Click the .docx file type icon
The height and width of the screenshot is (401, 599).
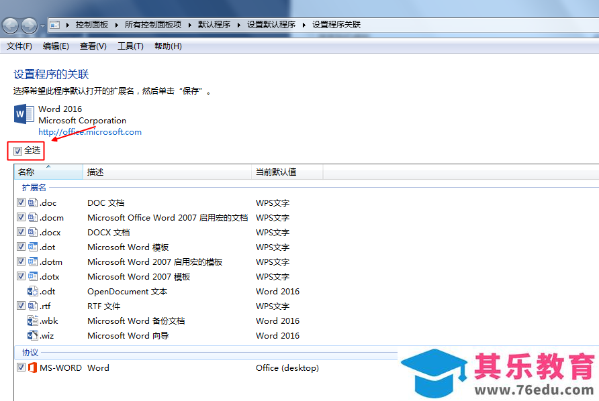(33, 232)
